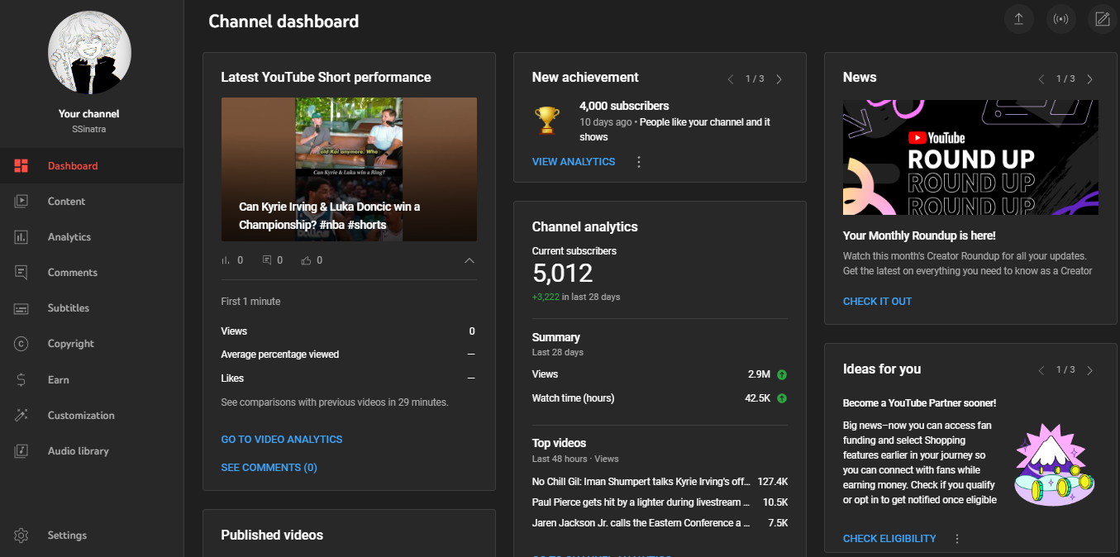
Task: Click the Copyright circle-C icon
Action: tap(21, 344)
